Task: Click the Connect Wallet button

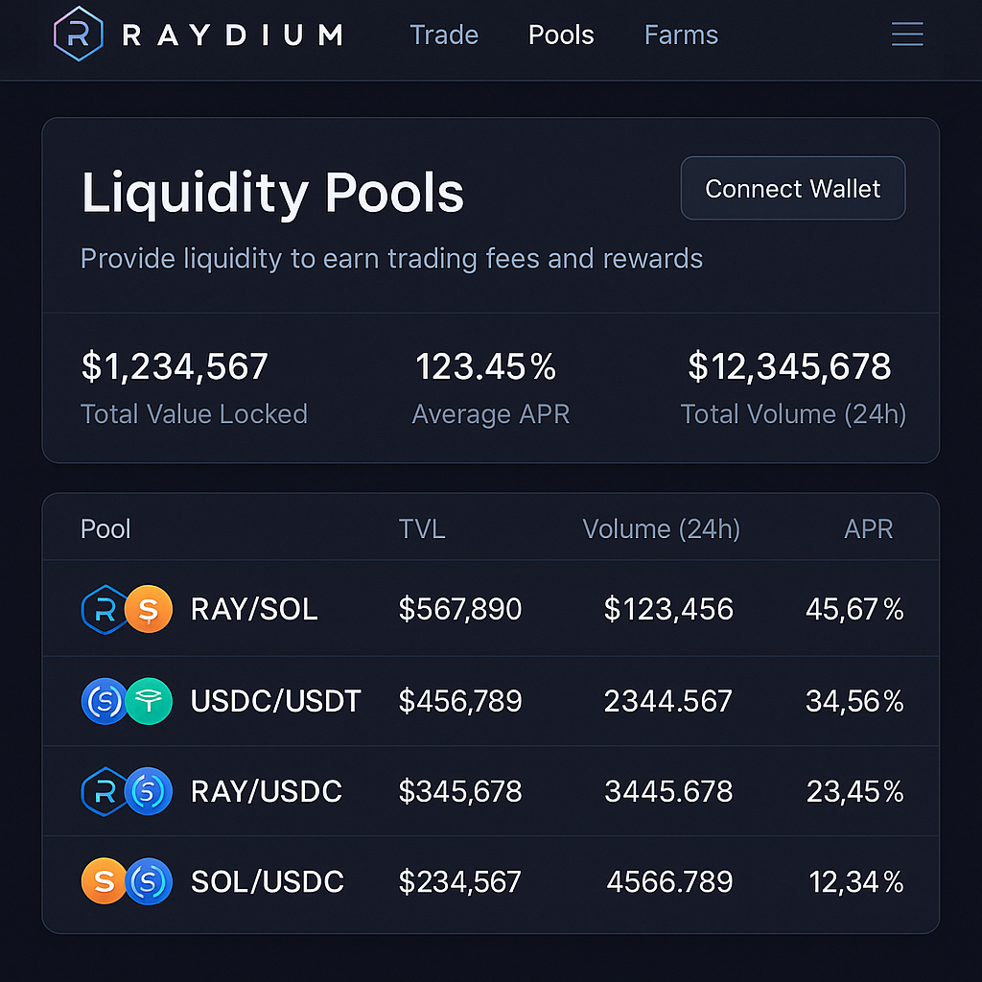Action: click(792, 188)
